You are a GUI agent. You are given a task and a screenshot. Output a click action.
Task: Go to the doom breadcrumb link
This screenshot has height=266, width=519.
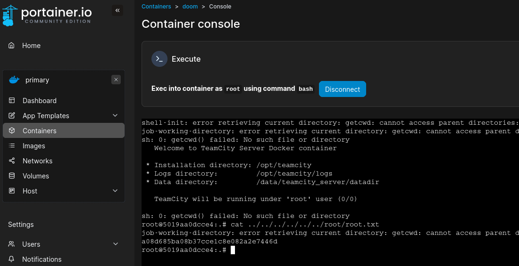[x=190, y=7]
